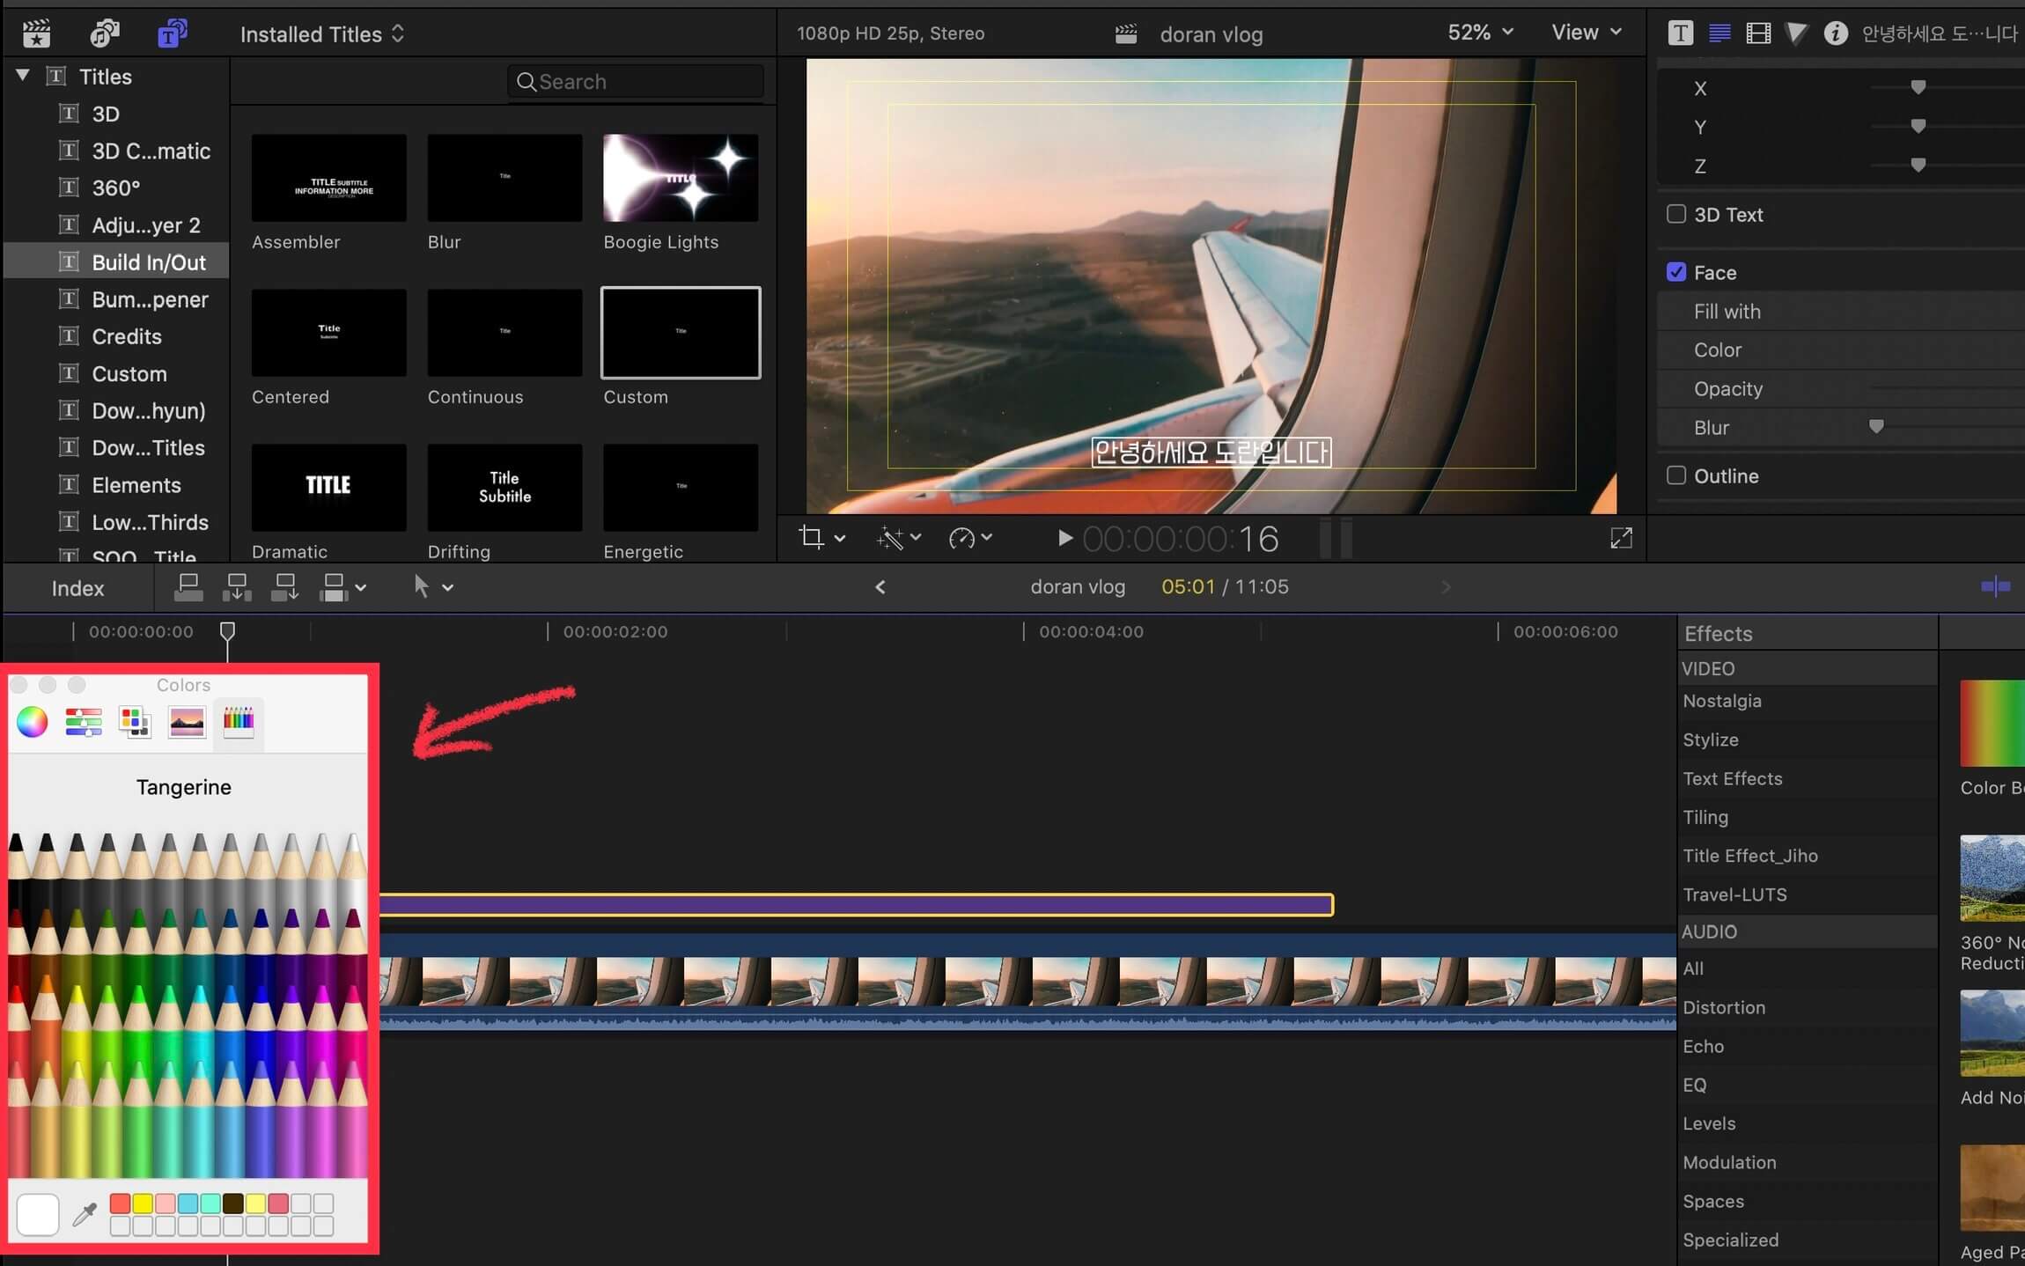This screenshot has width=2025, height=1266.
Task: Open the viewer zoom 52% dropdown
Action: point(1480,33)
